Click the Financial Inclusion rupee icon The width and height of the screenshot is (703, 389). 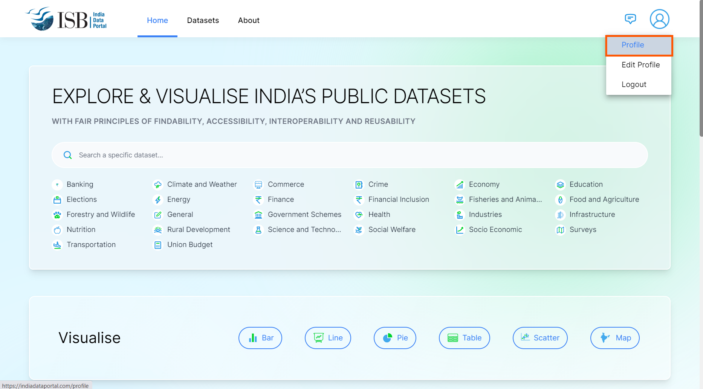tap(359, 200)
